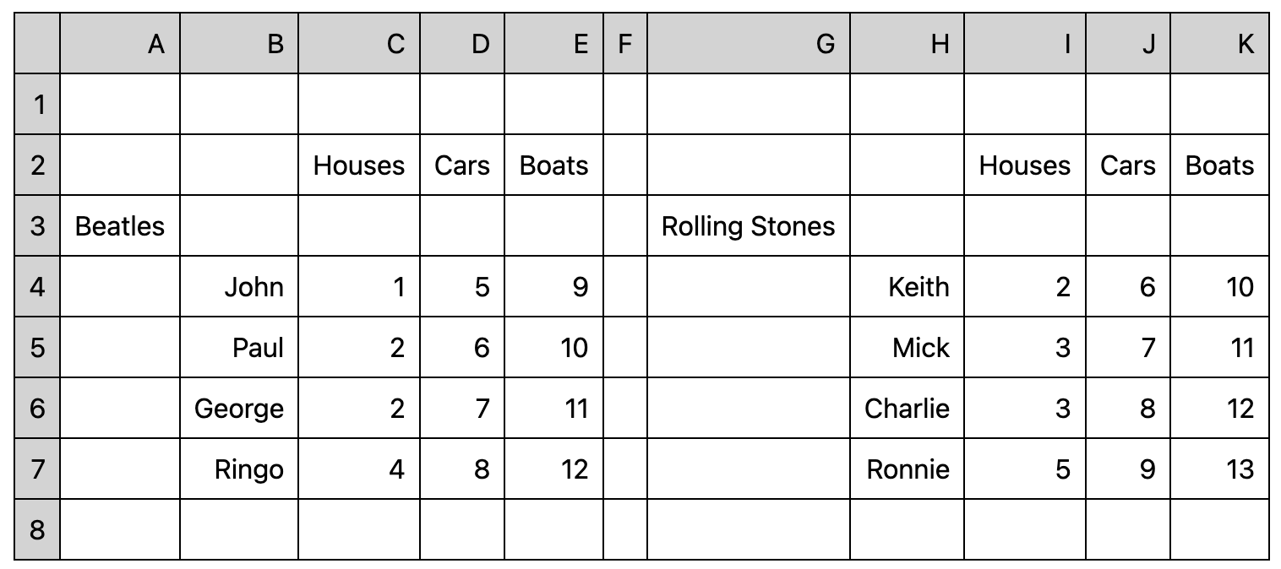Viewport: 1281px width, 569px height.
Task: Select the cell containing Paul
Action: pyautogui.click(x=239, y=347)
